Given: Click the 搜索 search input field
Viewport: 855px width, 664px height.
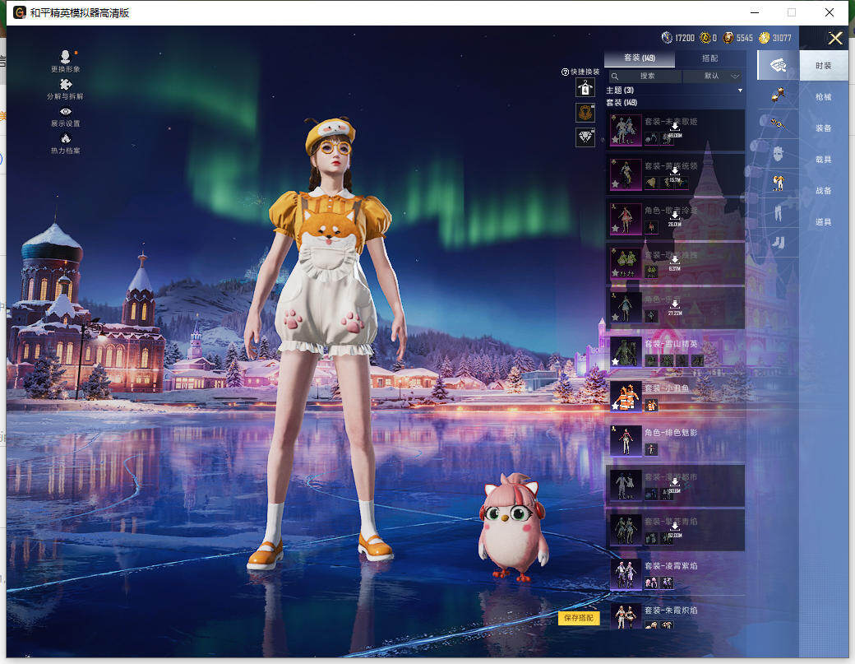Looking at the screenshot, I should [x=647, y=76].
